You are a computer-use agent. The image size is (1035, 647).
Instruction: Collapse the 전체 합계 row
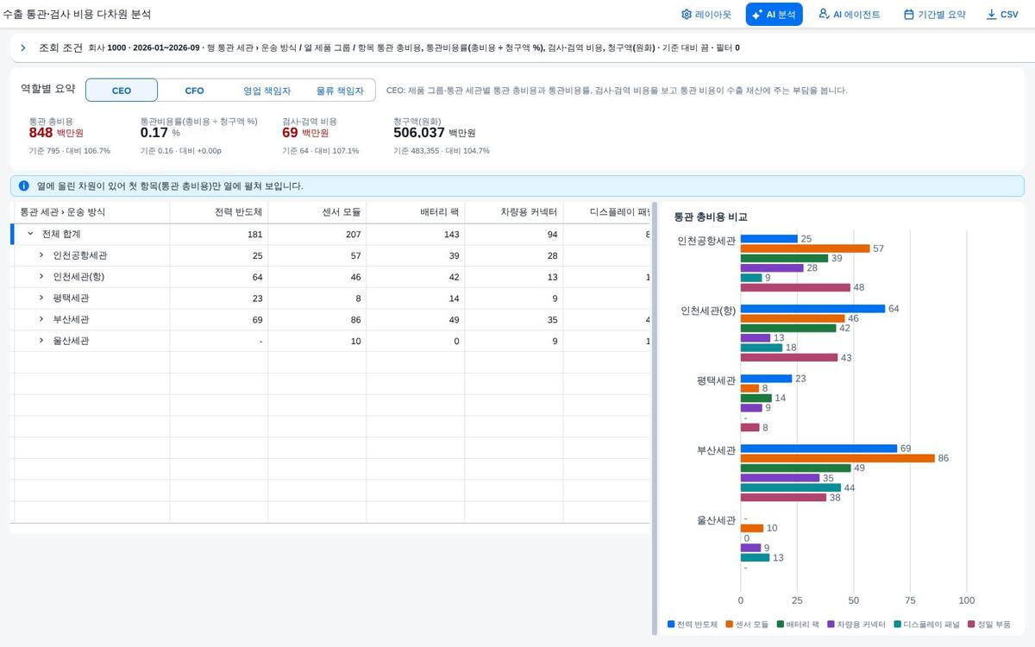[30, 234]
